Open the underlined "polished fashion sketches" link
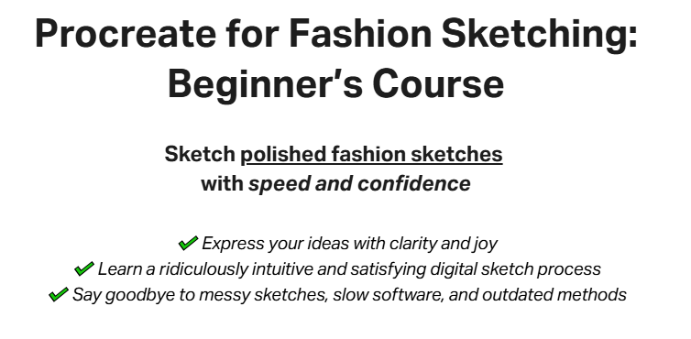The image size is (691, 339). (x=371, y=155)
